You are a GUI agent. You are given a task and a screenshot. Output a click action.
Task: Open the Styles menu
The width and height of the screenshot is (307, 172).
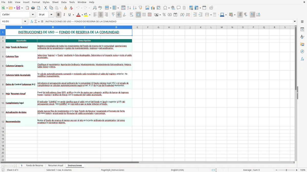[46, 2]
